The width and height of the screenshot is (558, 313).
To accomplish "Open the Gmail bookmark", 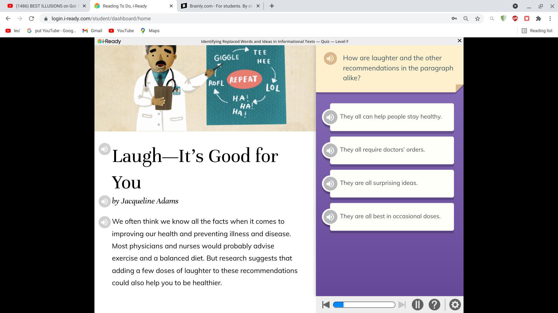I will click(x=92, y=31).
